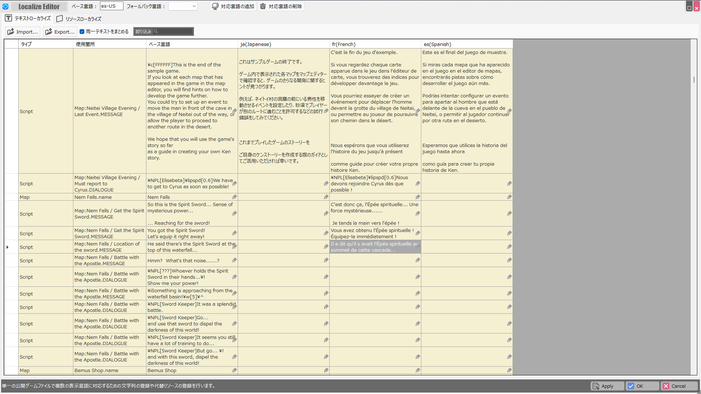Switch to the リソースローカライズ tab

click(78, 19)
